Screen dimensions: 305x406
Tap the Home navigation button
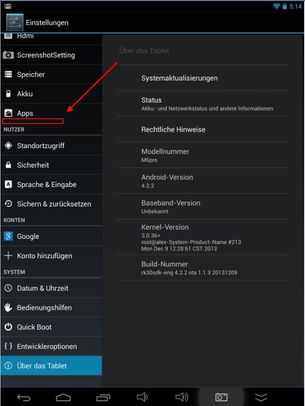(x=63, y=397)
